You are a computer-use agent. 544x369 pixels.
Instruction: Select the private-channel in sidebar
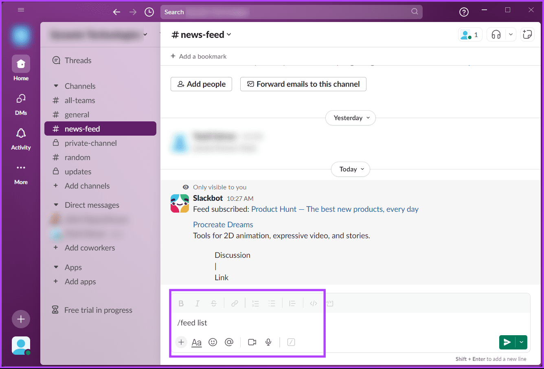90,143
